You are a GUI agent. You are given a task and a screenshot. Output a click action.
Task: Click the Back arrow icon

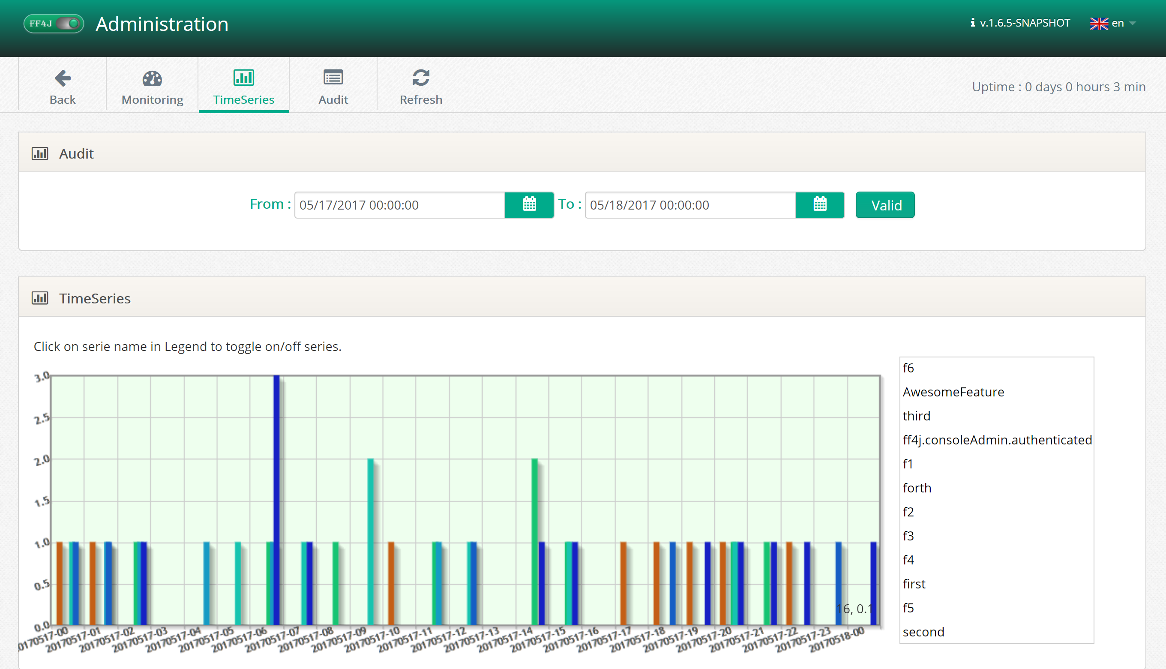[63, 78]
